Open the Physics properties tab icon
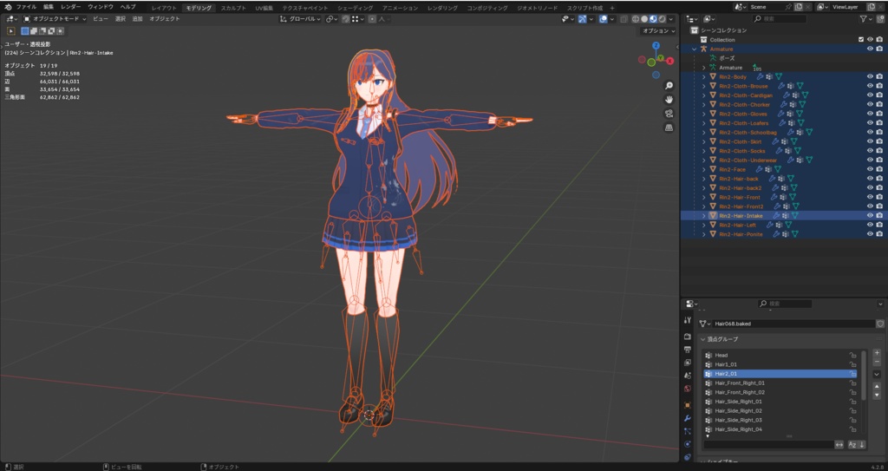Viewport: 888px width, 471px height. click(x=688, y=444)
